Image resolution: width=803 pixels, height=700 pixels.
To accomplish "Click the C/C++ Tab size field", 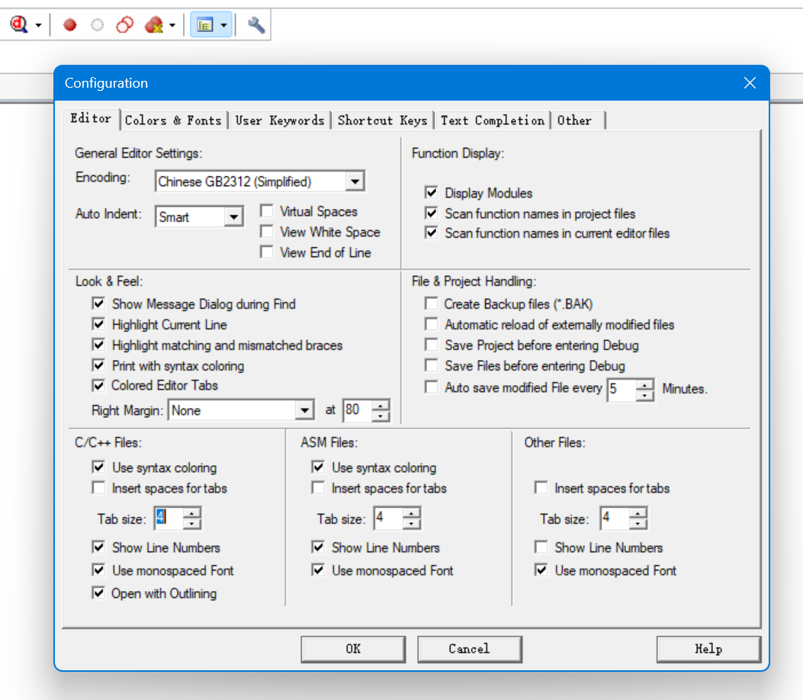I will coord(168,519).
